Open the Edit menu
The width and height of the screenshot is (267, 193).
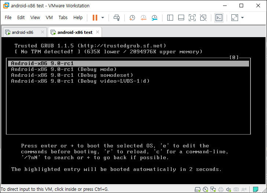coord(21,17)
